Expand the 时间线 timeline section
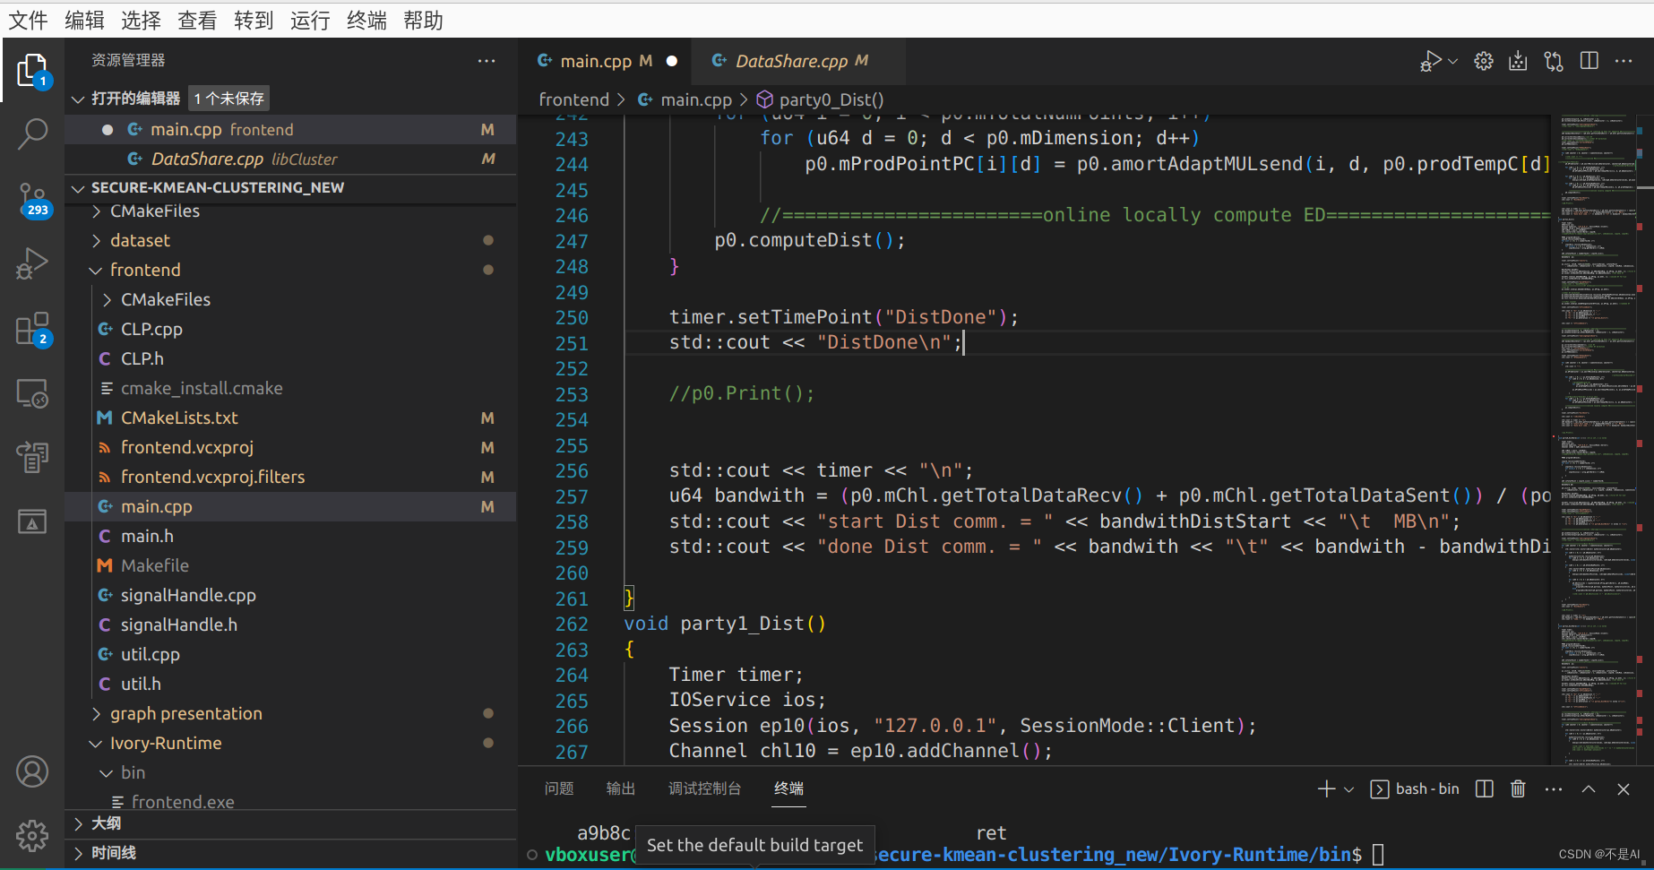The height and width of the screenshot is (870, 1654). point(291,853)
